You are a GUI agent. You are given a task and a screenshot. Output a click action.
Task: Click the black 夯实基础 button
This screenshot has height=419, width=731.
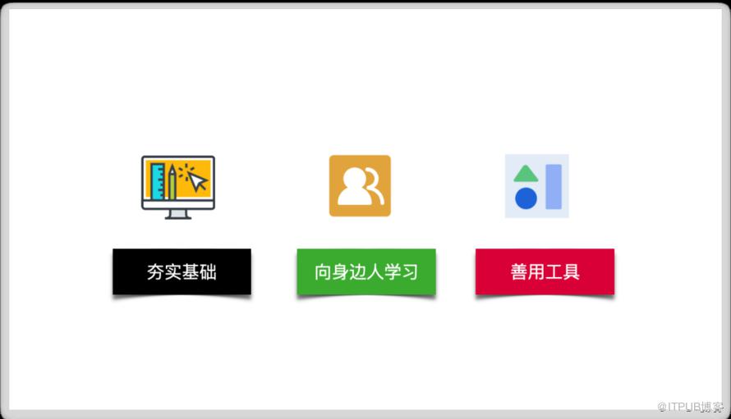coord(182,272)
